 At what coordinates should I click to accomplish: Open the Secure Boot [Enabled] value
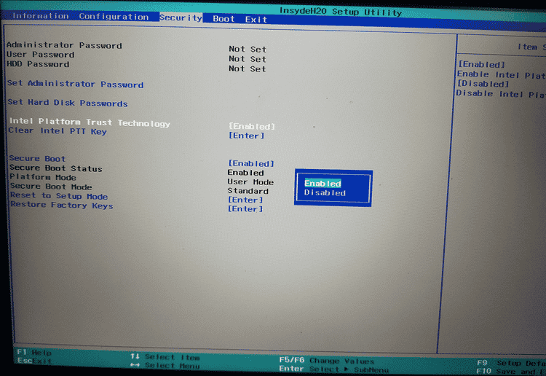point(251,163)
